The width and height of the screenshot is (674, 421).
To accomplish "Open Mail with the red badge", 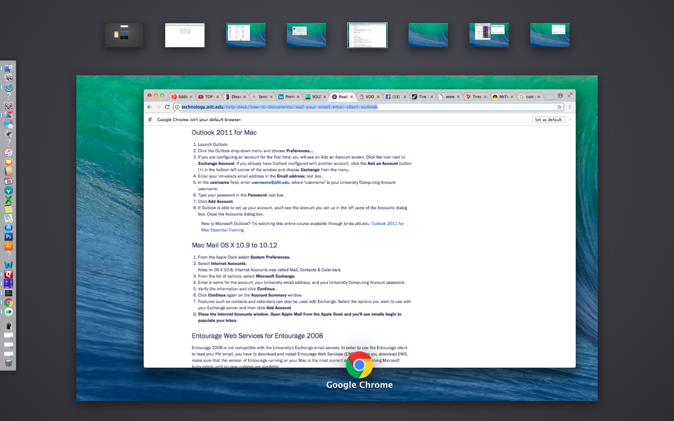I will pyautogui.click(x=8, y=115).
